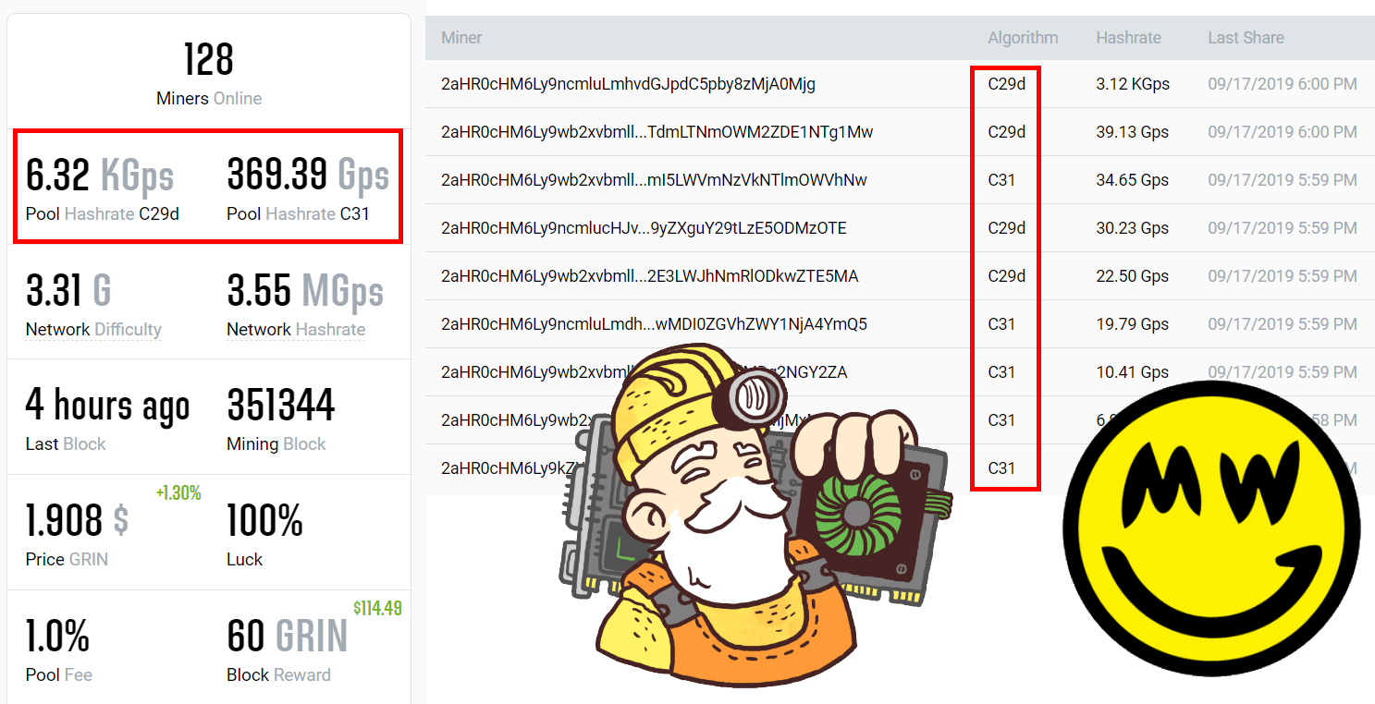Screen dimensions: 1375x704
Task: Click the 30.23 Gps hashrate cell
Action: (x=1133, y=228)
